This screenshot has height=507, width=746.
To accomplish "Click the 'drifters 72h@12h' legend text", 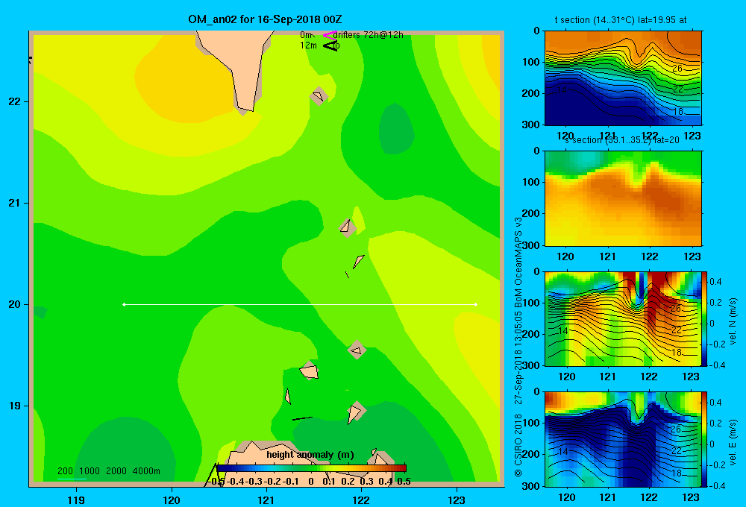I will [x=369, y=35].
